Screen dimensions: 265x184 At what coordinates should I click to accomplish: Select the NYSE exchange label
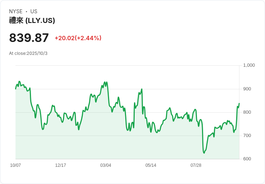click(16, 11)
